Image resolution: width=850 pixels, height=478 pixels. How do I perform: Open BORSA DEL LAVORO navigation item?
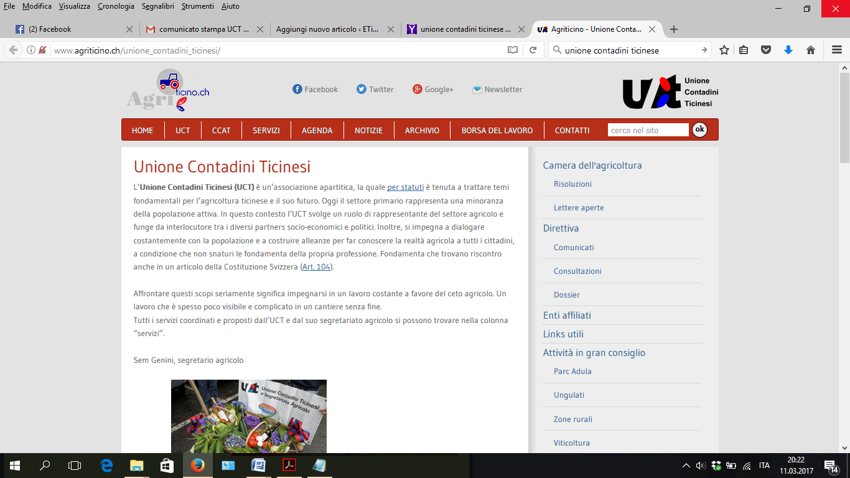[x=497, y=130]
